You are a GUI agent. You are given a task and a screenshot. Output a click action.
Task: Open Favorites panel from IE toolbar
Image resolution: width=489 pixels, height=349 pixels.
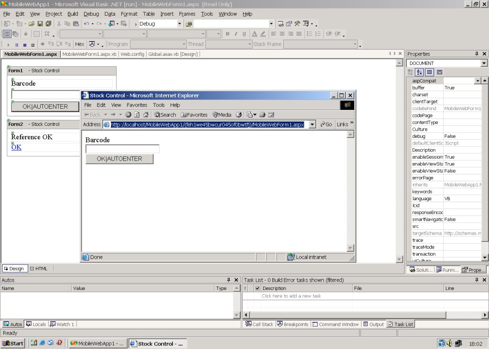(x=194, y=115)
